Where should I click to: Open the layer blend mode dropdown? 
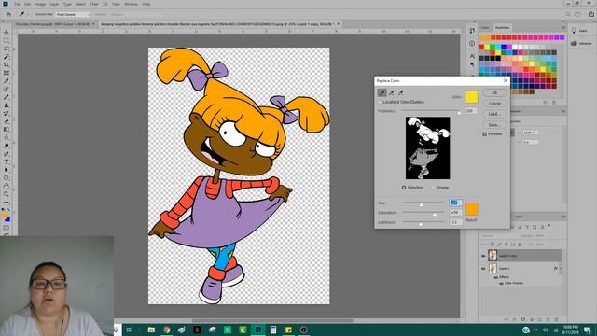point(499,236)
